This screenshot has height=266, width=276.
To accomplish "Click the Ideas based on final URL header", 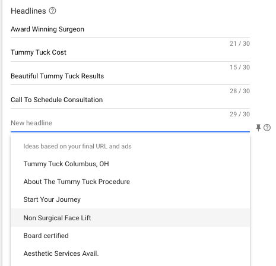I will 77,146.
